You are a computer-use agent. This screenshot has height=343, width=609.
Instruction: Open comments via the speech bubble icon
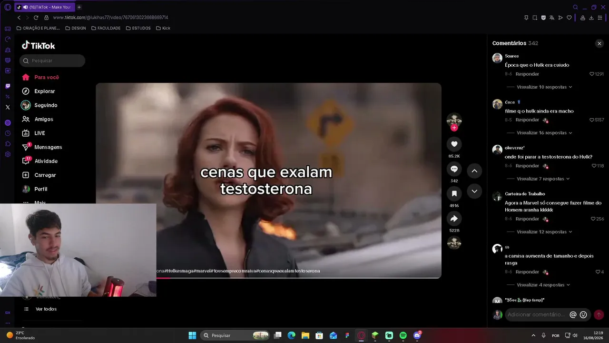point(454,169)
